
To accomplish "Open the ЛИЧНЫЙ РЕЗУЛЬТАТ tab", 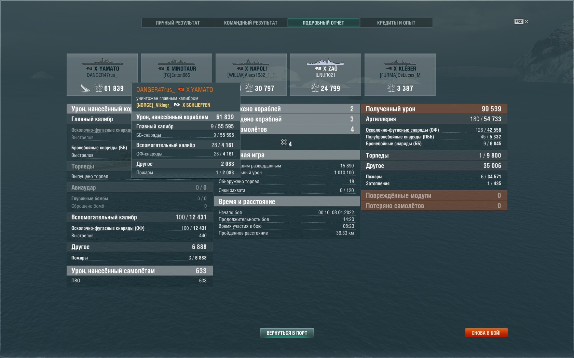I will pos(178,23).
